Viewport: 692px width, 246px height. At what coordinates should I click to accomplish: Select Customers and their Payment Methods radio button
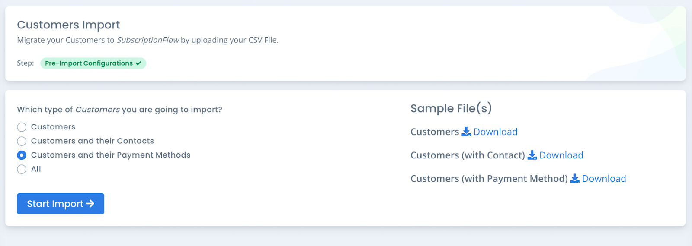click(22, 155)
